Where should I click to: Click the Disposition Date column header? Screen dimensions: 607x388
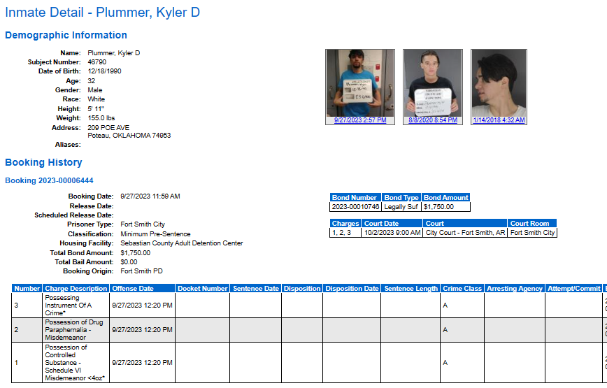click(x=352, y=289)
